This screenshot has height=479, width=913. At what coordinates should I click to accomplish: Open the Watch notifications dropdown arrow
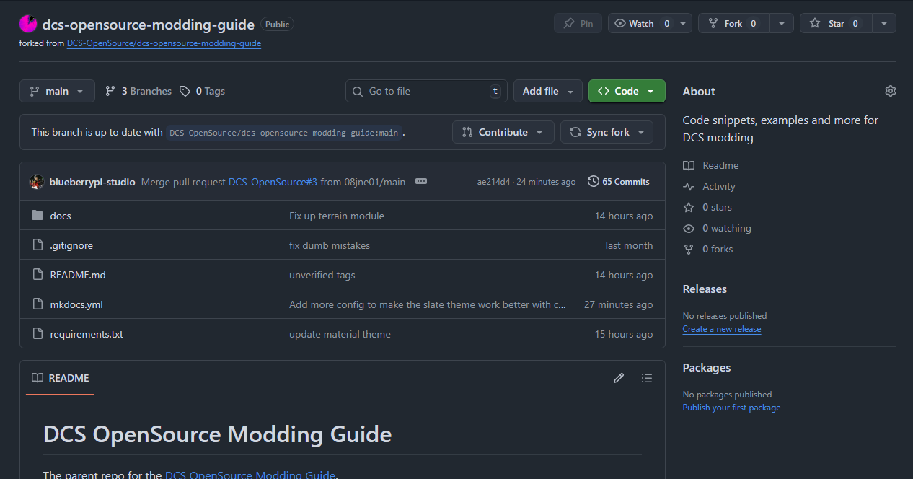click(684, 23)
